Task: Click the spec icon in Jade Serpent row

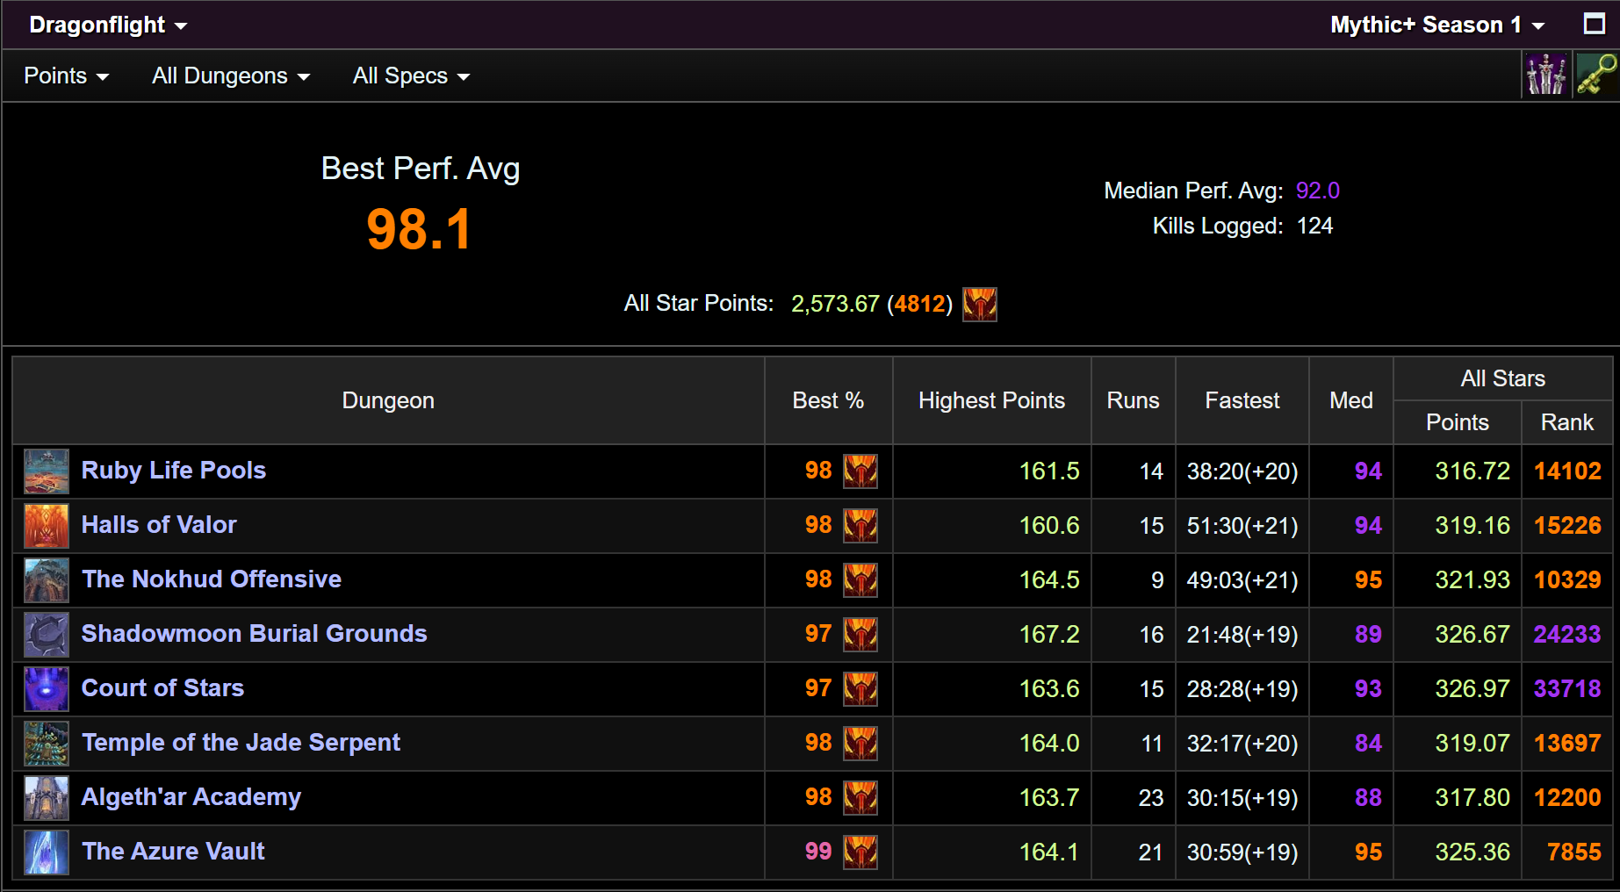Action: 860,744
